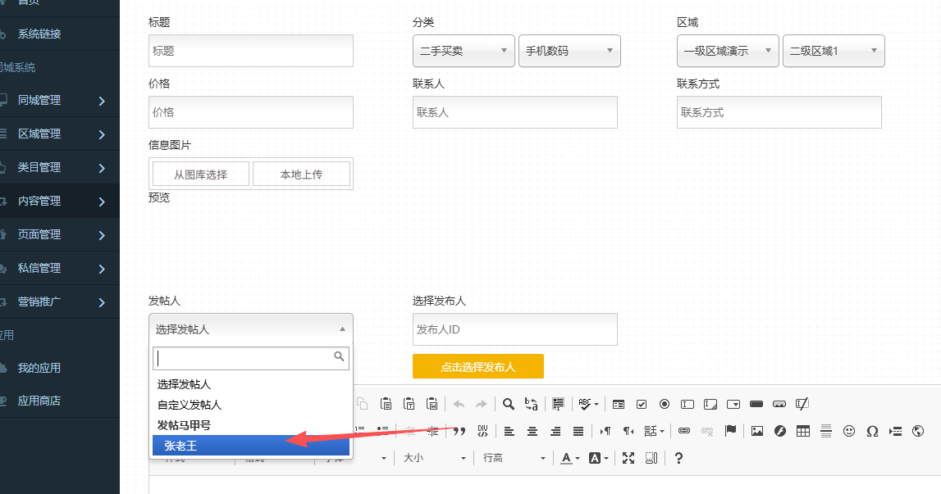
Task: Click the Find magnifier icon in editor toolbar
Action: [509, 404]
